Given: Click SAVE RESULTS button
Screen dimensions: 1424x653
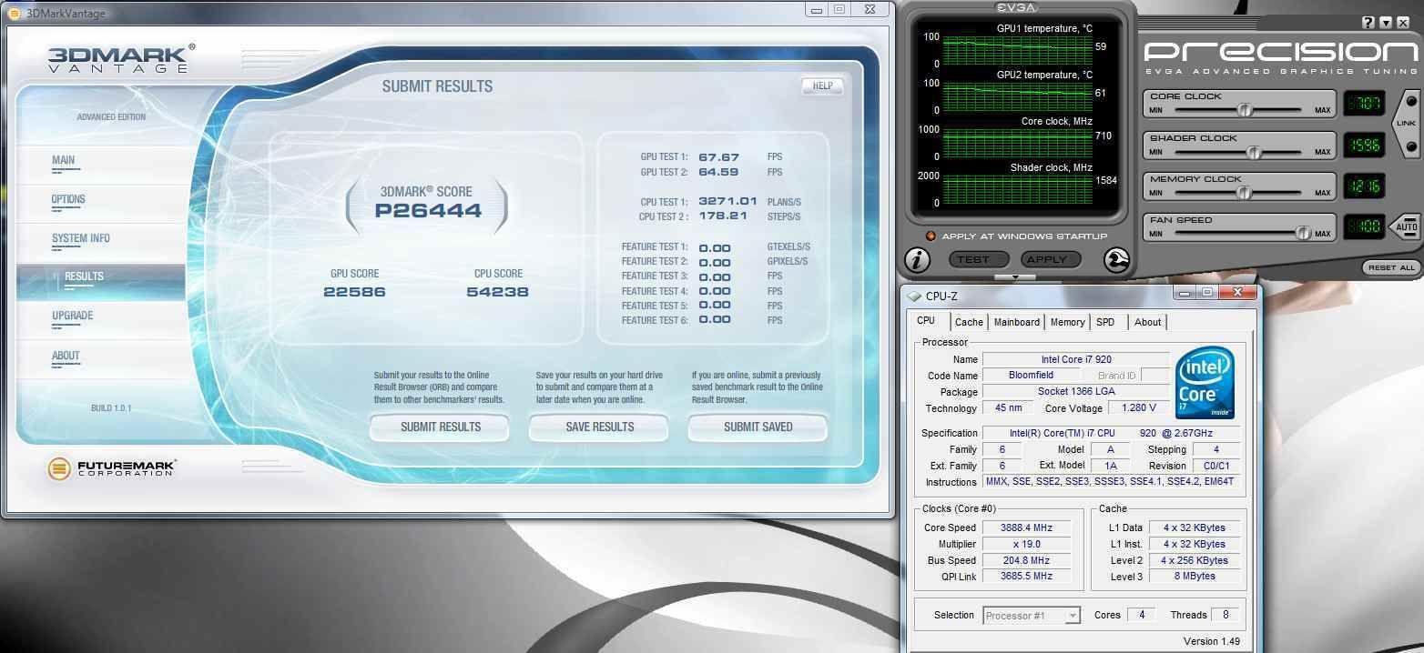Looking at the screenshot, I should tap(599, 427).
